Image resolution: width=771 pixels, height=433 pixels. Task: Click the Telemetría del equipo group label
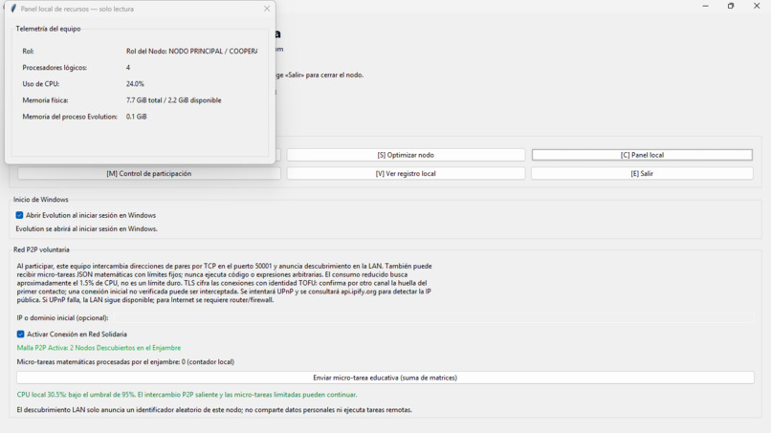coord(48,29)
